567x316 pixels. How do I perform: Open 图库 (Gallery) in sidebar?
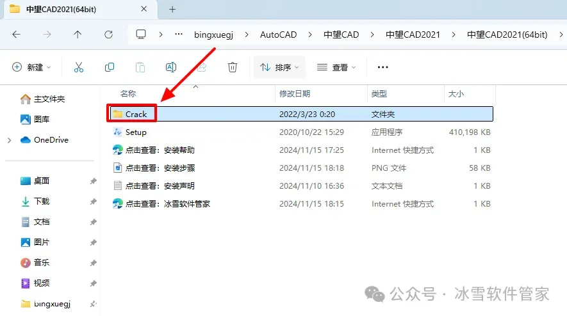[35, 119]
